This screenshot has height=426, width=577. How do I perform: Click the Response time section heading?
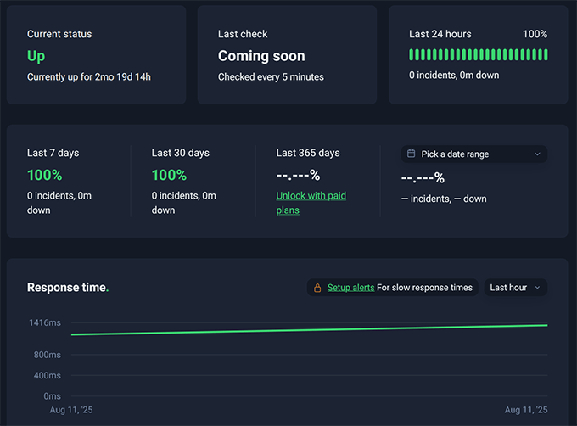coord(68,288)
